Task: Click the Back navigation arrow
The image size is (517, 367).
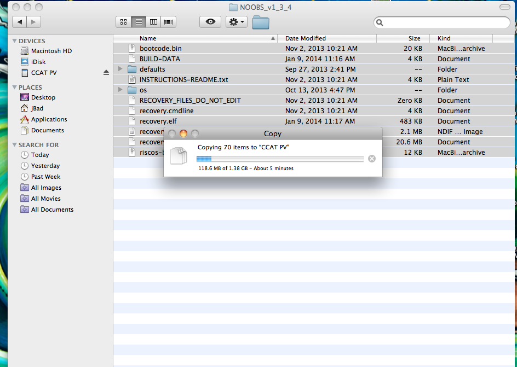Action: 20,22
